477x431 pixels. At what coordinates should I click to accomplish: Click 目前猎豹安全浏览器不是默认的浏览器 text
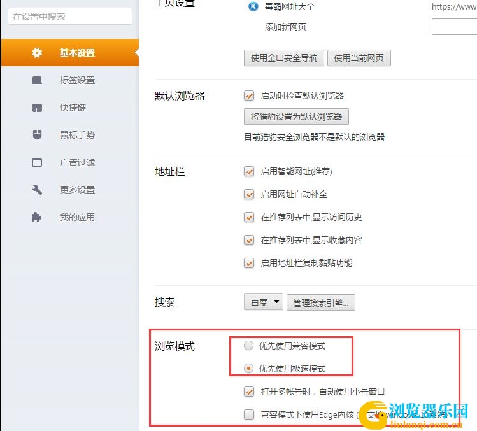(315, 137)
